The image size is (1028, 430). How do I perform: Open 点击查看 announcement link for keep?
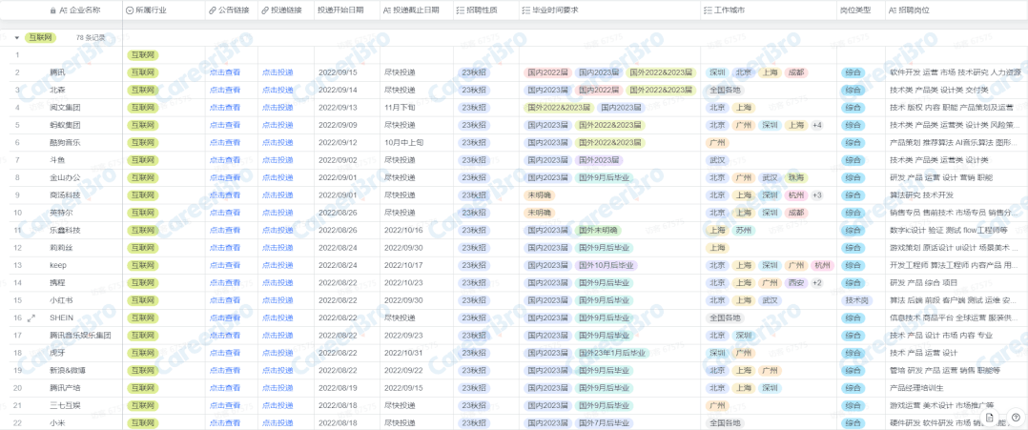coord(225,265)
